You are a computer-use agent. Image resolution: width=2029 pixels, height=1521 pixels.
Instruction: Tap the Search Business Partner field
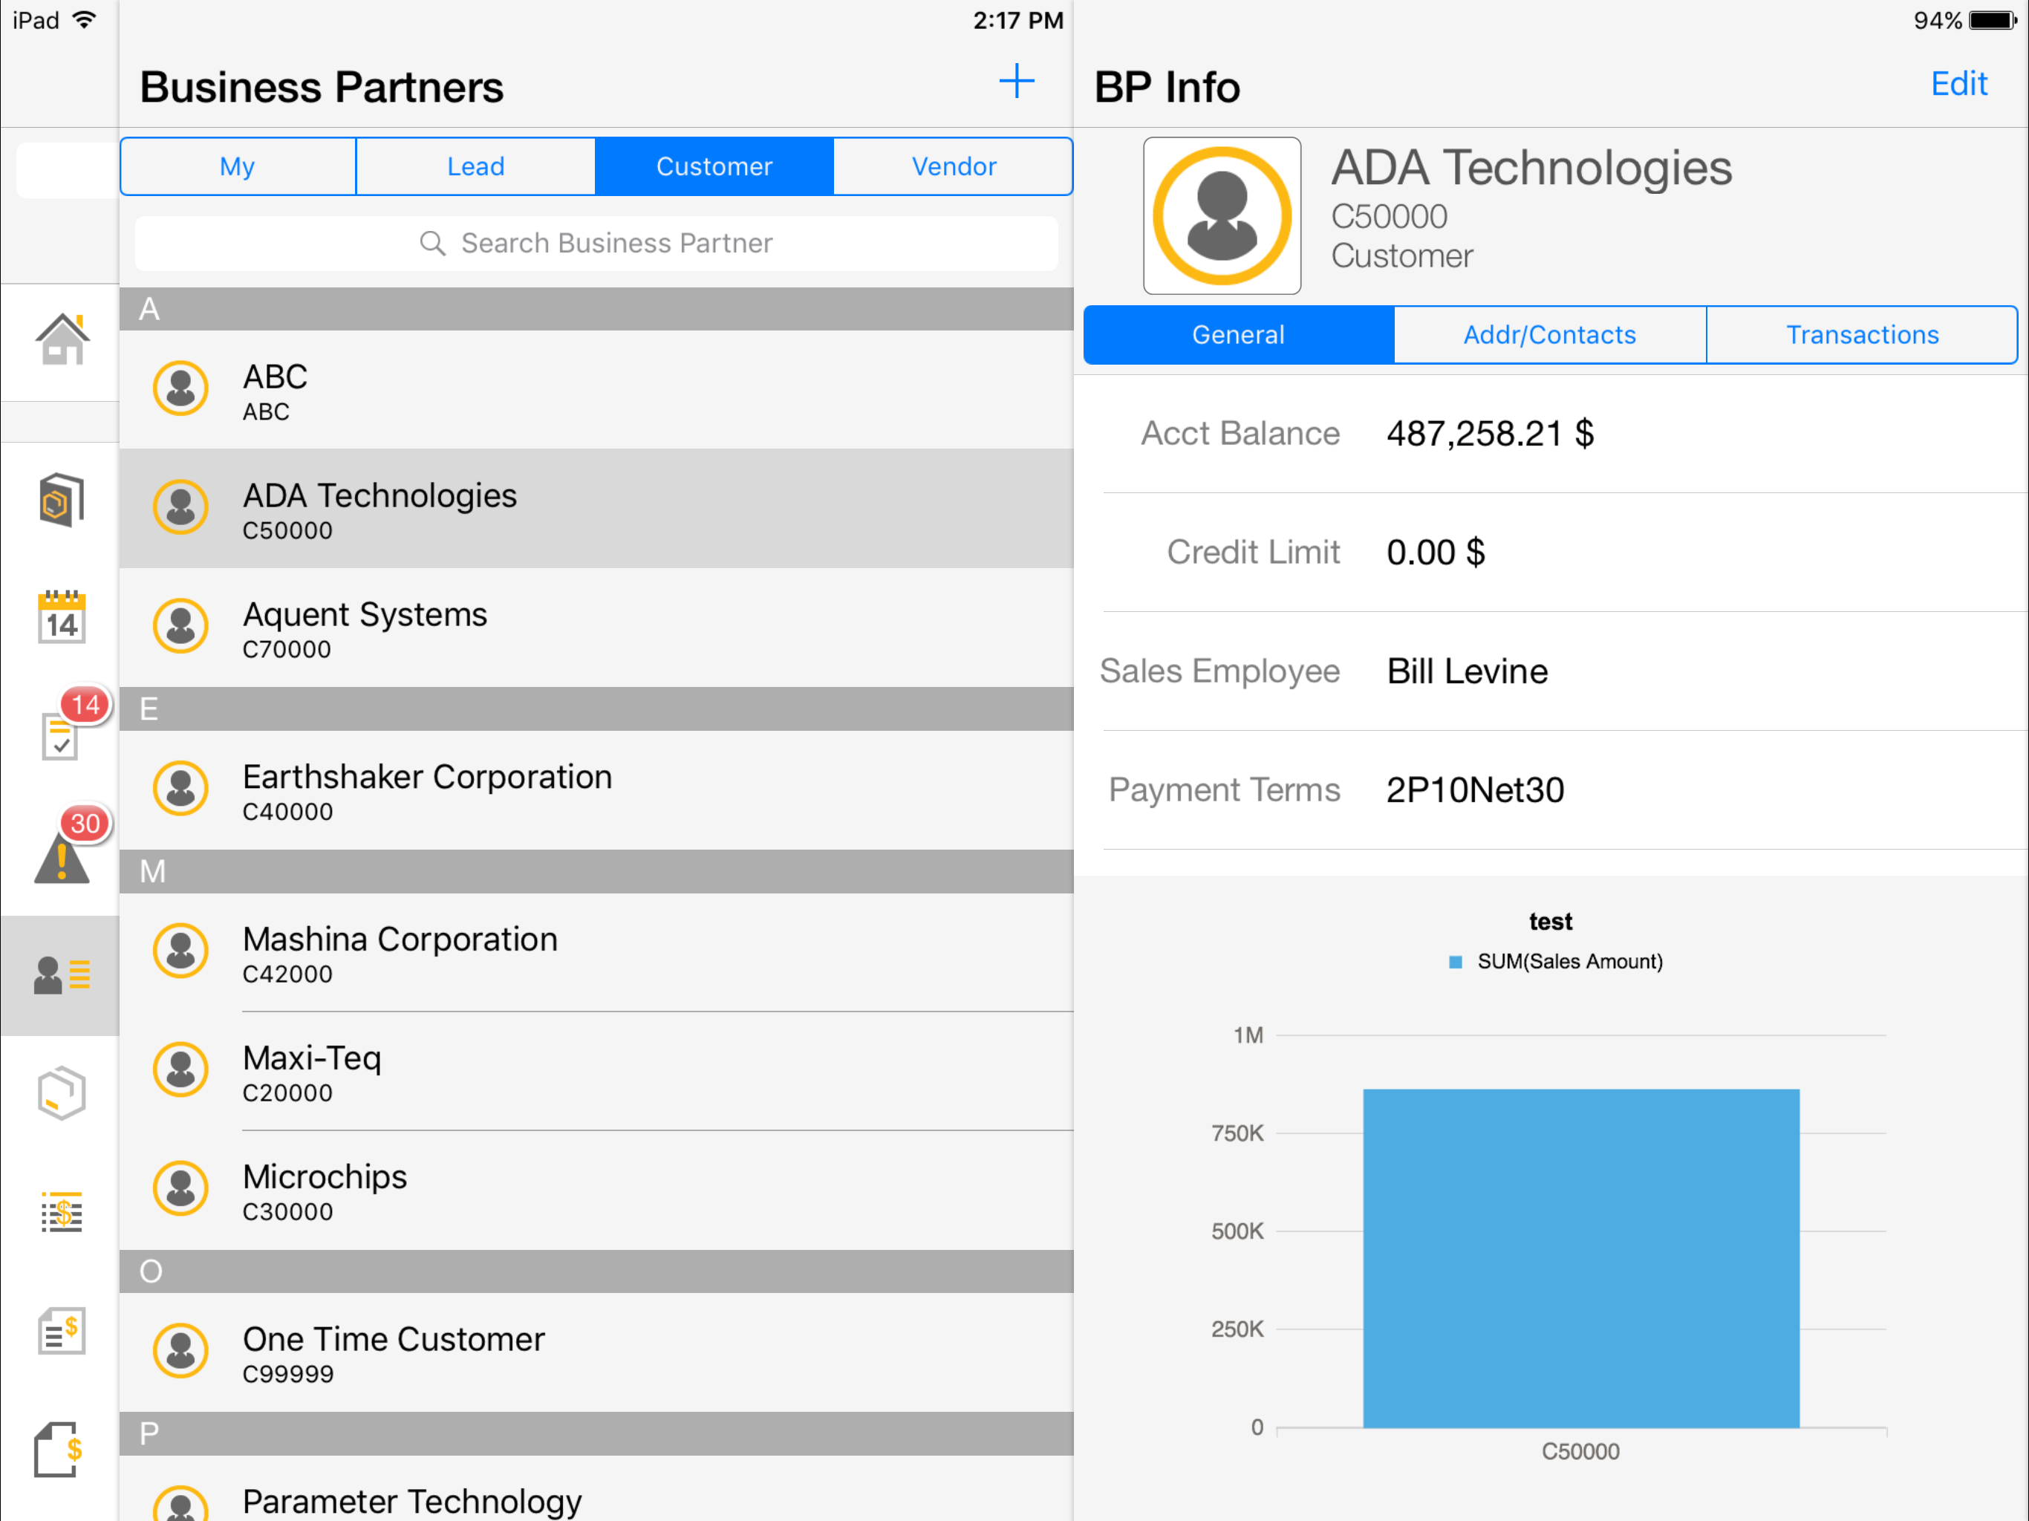pos(597,243)
